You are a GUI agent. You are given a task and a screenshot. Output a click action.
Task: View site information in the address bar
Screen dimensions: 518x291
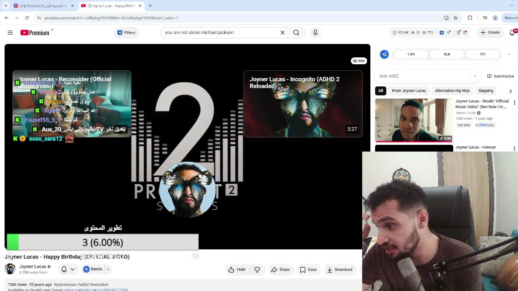pyautogui.click(x=39, y=18)
